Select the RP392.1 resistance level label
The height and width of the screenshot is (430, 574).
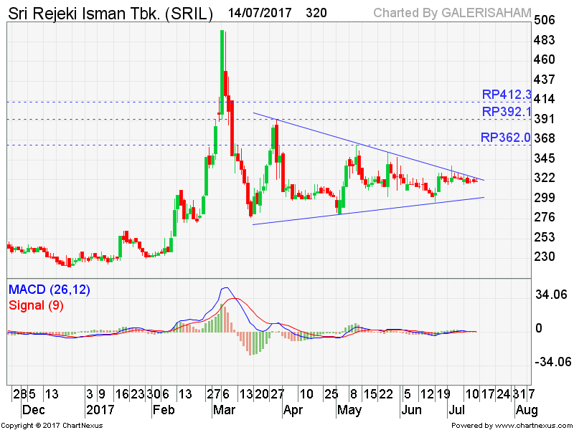tap(507, 112)
